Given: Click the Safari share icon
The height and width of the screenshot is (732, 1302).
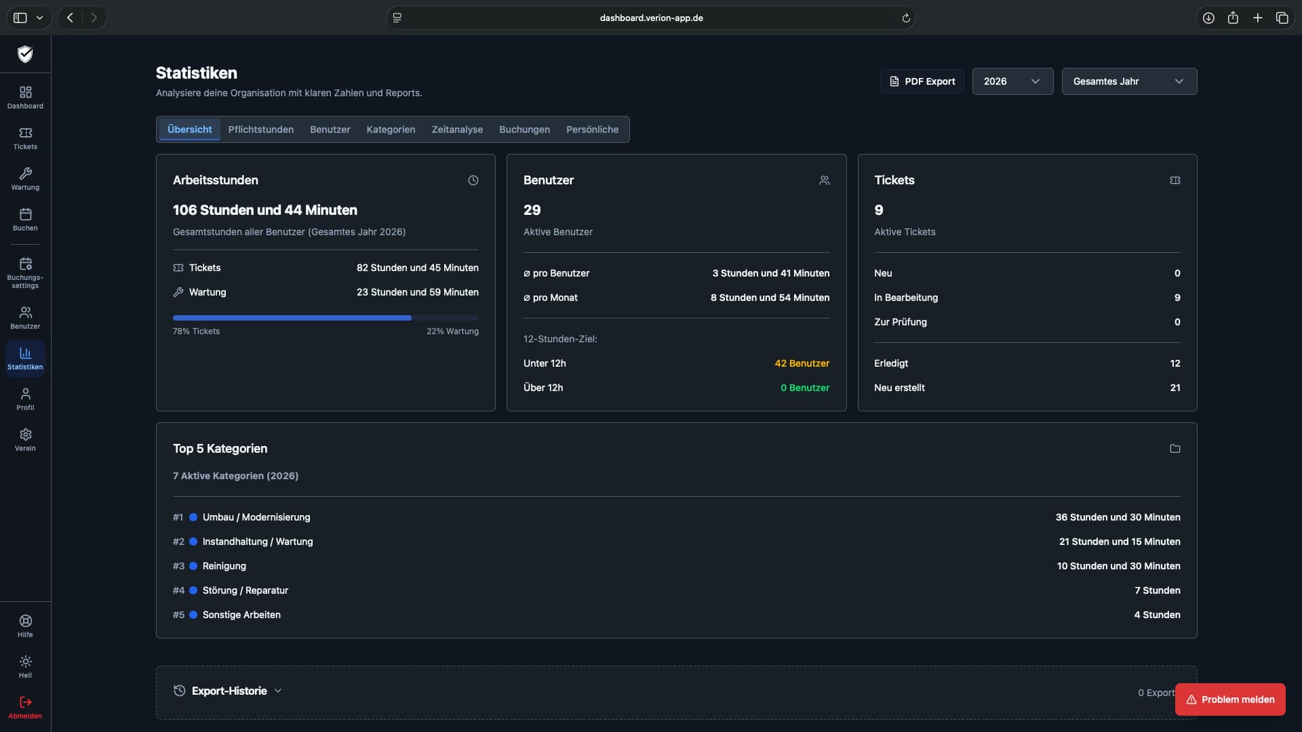Looking at the screenshot, I should click(x=1233, y=18).
